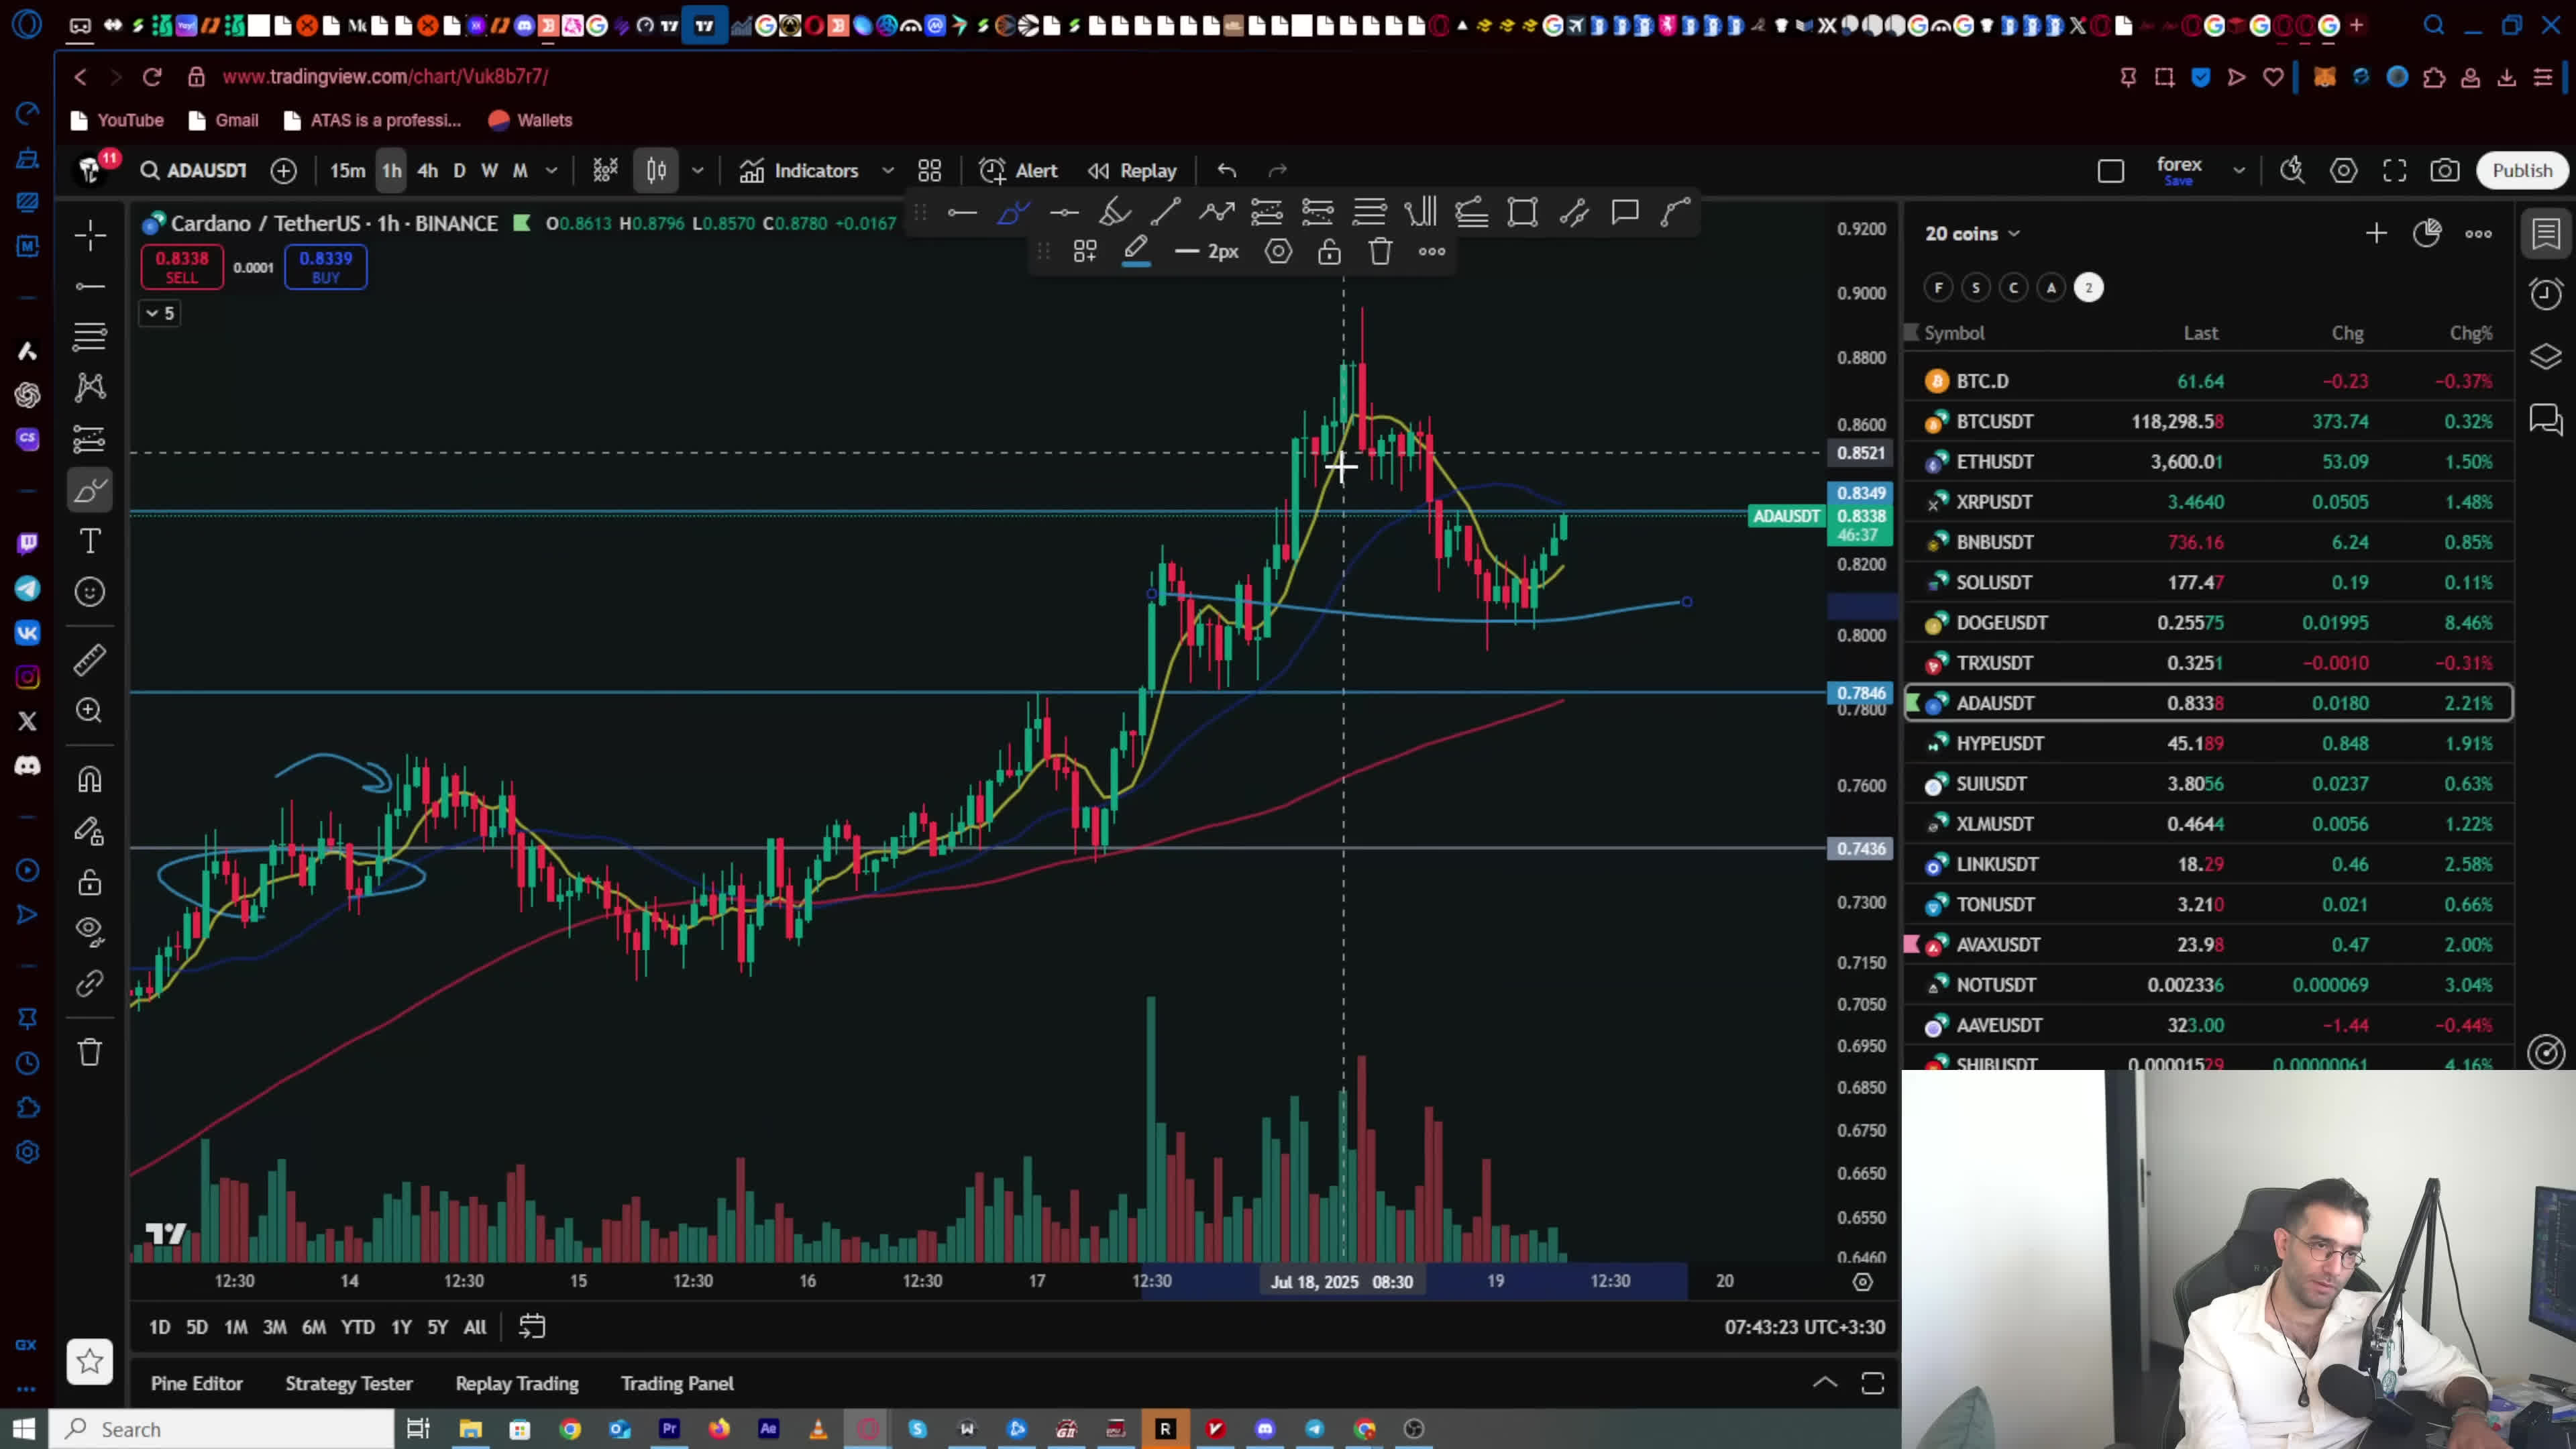Expand the indicators favorites dropdown
This screenshot has height=1449, width=2576.
point(887,171)
